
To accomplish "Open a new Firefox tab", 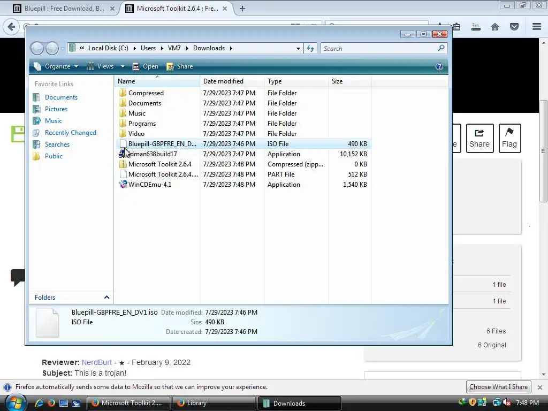I will [242, 9].
